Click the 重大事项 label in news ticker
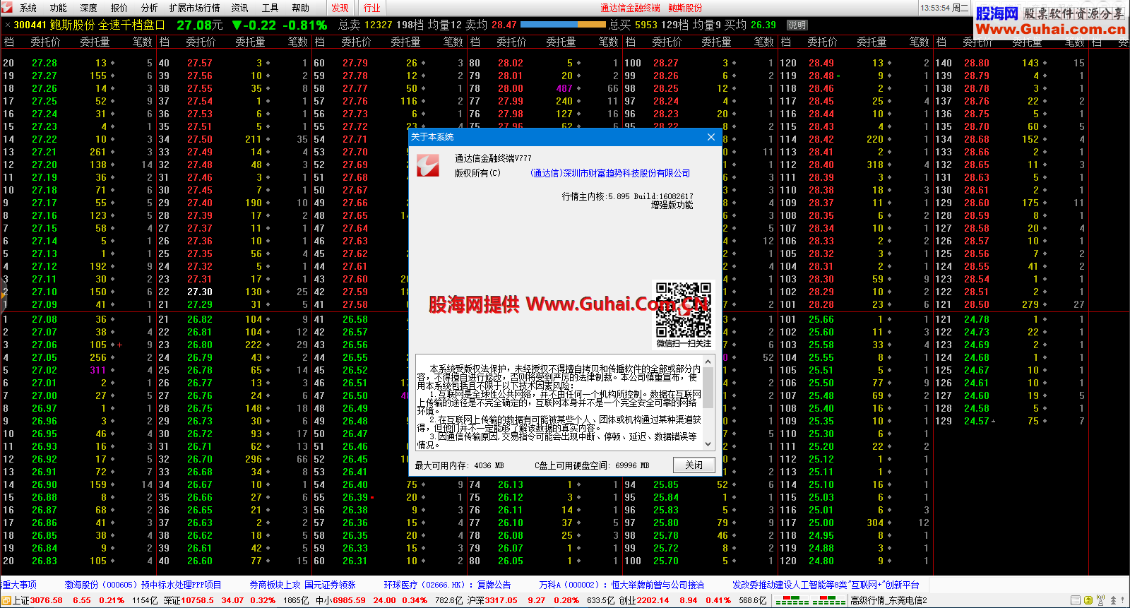1130x608 pixels. pyautogui.click(x=18, y=585)
